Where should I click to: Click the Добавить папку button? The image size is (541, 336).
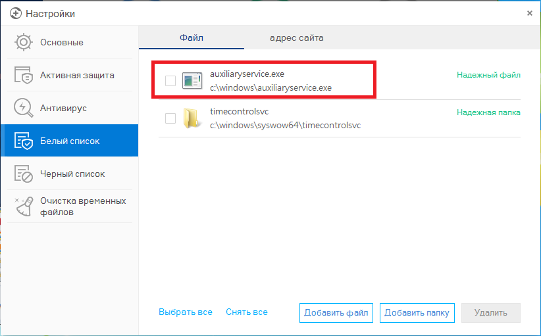pyautogui.click(x=417, y=313)
